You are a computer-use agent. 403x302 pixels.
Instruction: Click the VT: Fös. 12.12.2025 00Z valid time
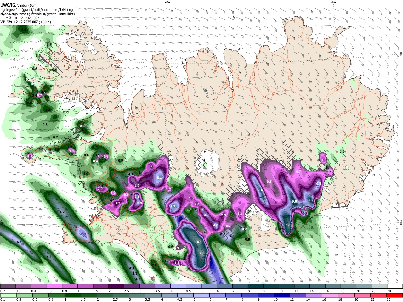click(26, 22)
